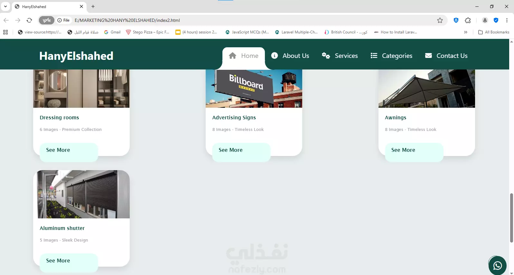Click the Billboard advertising thumbnail image

[x=254, y=88]
